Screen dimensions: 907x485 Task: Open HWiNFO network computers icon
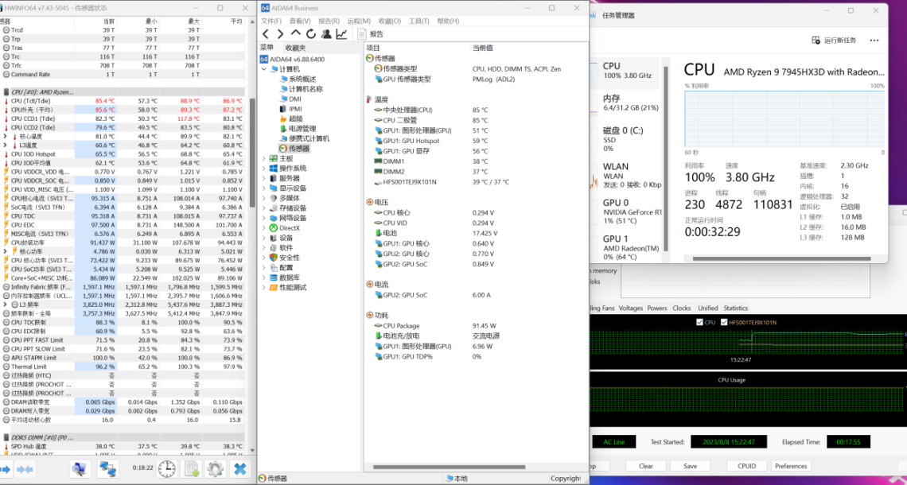[x=107, y=469]
